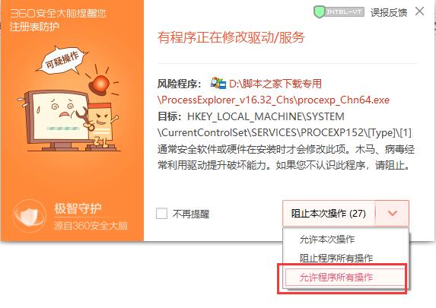Click the 有程序正在修改驱动/服务 heading
Screen dimensions: 436x308
point(231,37)
